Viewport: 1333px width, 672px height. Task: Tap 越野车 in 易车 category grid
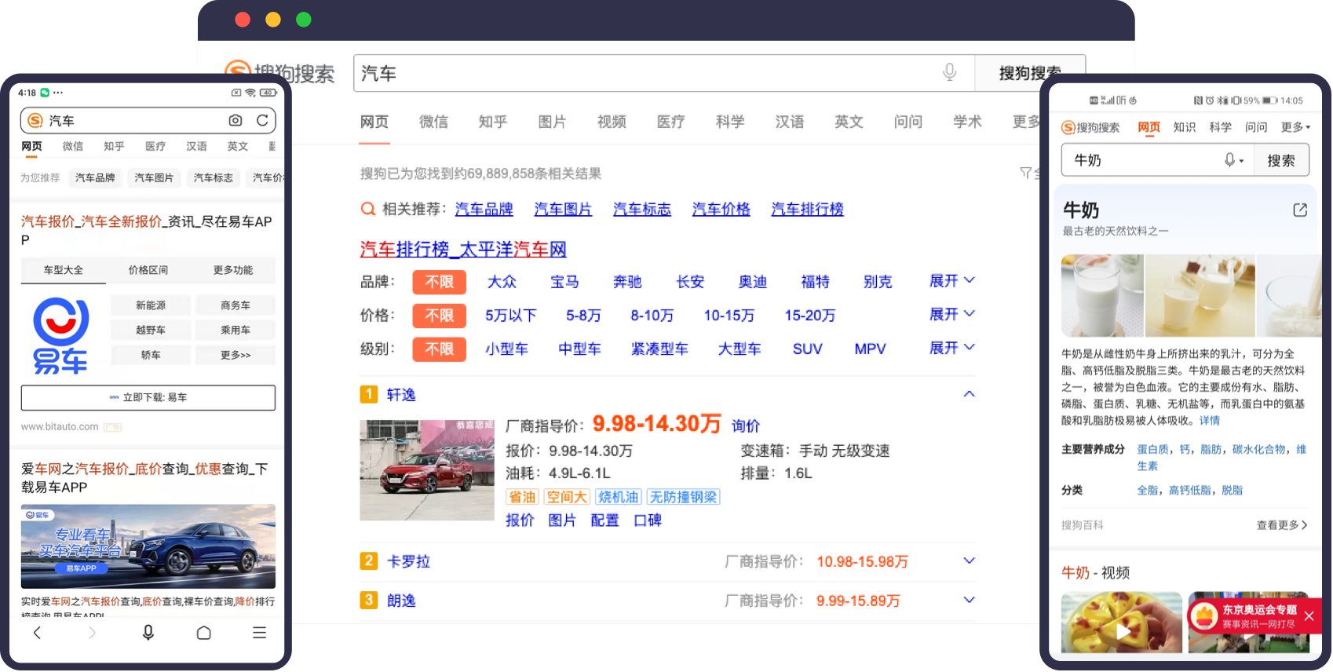click(151, 331)
